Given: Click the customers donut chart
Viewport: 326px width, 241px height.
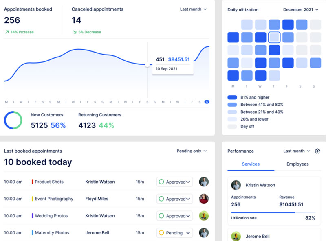Looking at the screenshot, I should [x=13, y=120].
